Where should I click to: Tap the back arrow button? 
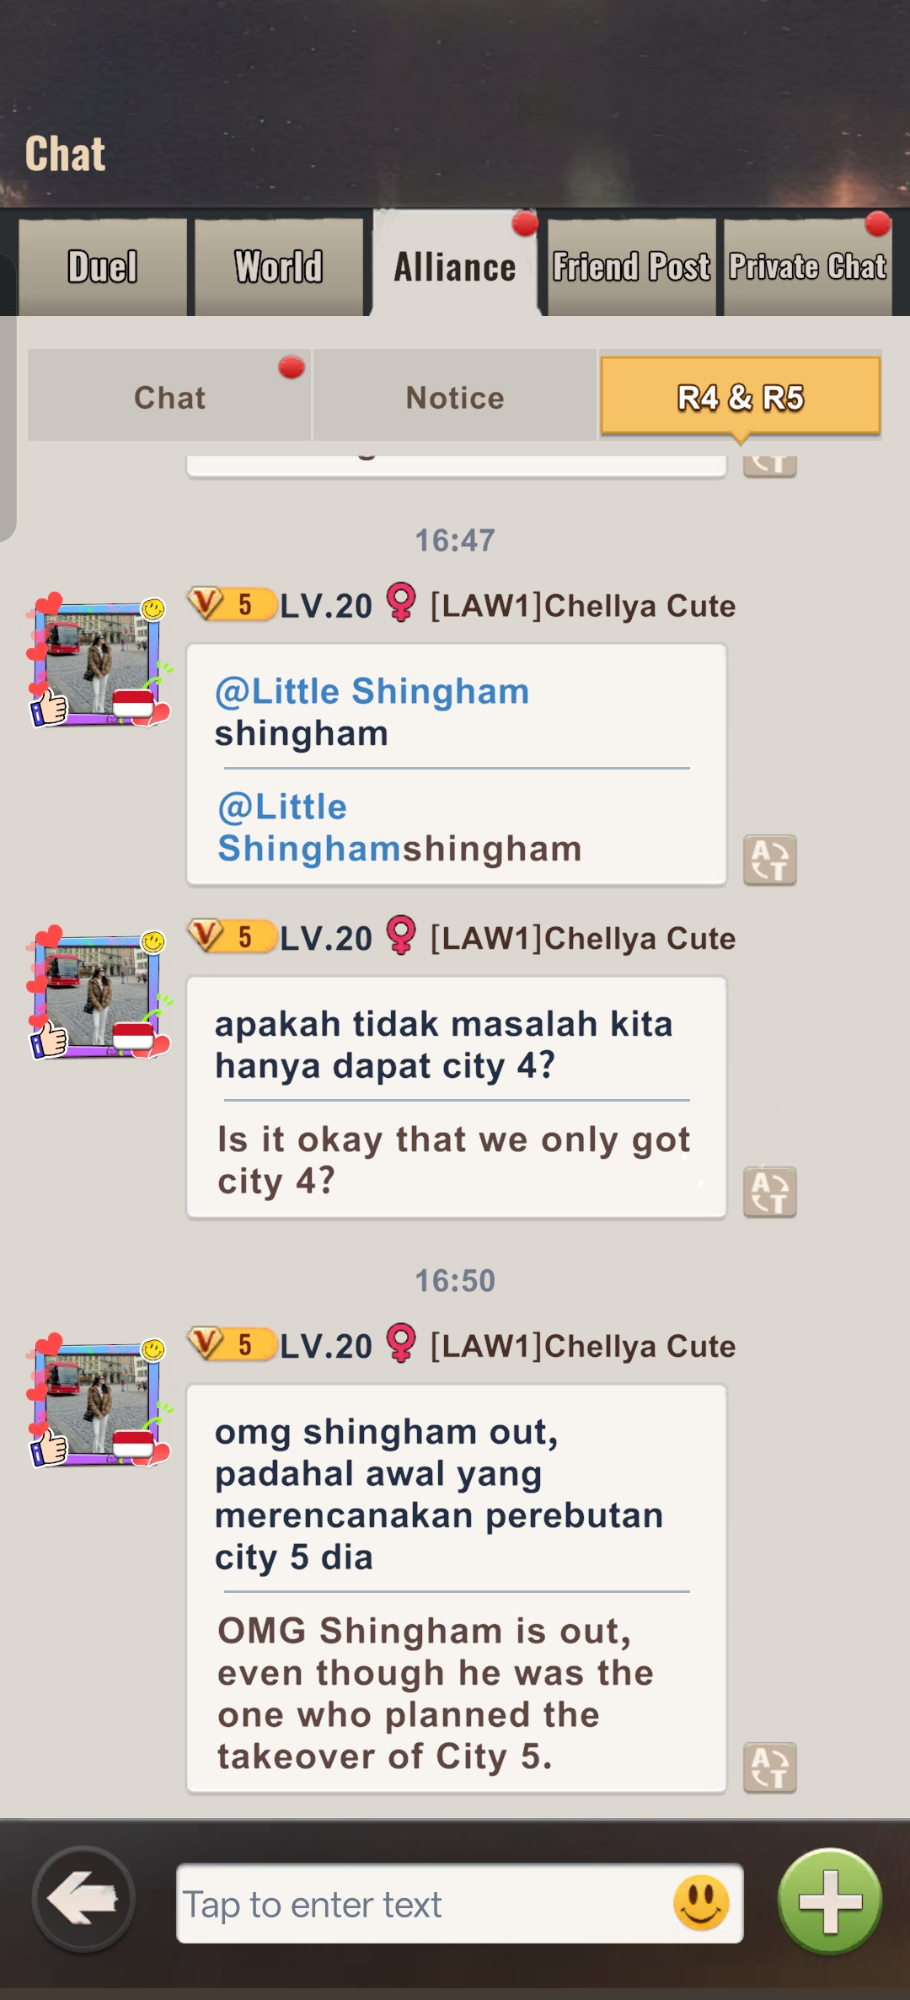(x=83, y=1899)
